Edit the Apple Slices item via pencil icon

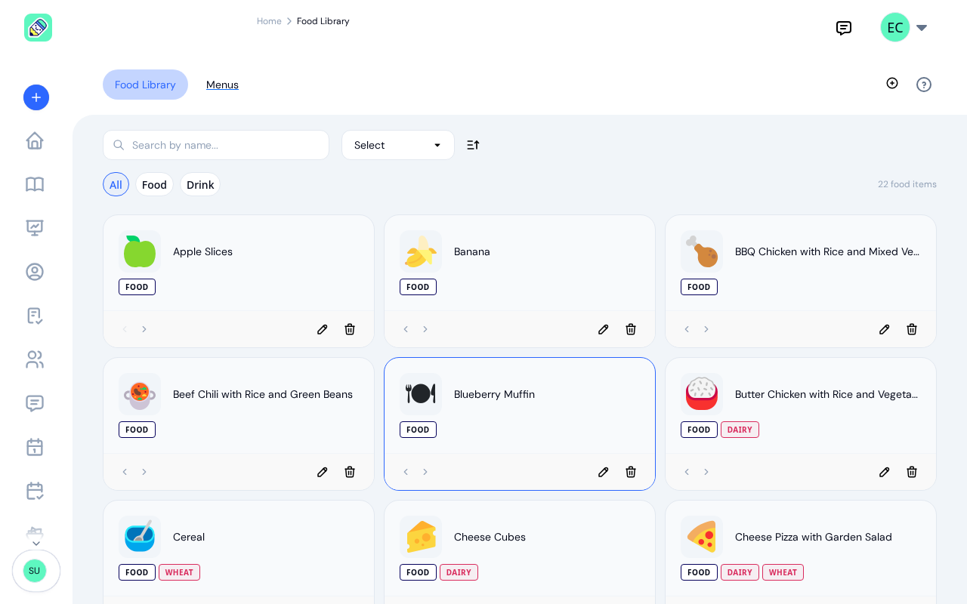click(x=323, y=329)
